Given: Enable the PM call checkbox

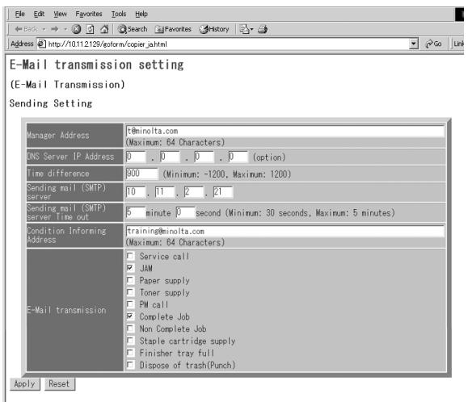Looking at the screenshot, I should [x=130, y=304].
